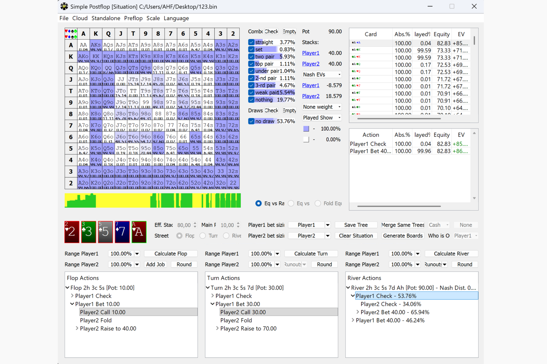Select the Player2 Call 30.00 turn action
Viewport: 547px width, 364px height.
tap(279, 312)
